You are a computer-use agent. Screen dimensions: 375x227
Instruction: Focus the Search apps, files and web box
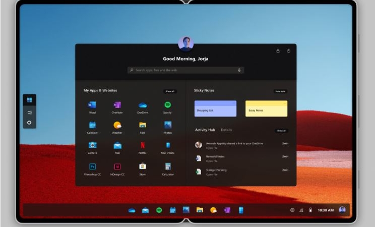[x=185, y=70]
